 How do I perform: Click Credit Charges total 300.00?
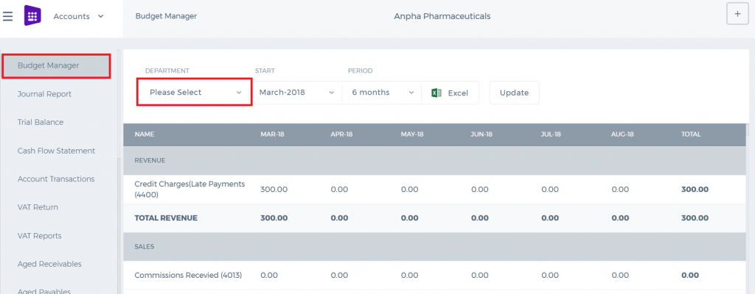point(695,190)
